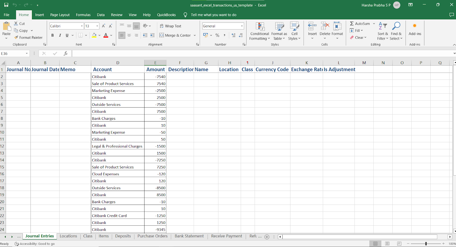Open the Clear dropdown
Image resolution: width=456 pixels, height=247 pixels.
tap(358, 38)
